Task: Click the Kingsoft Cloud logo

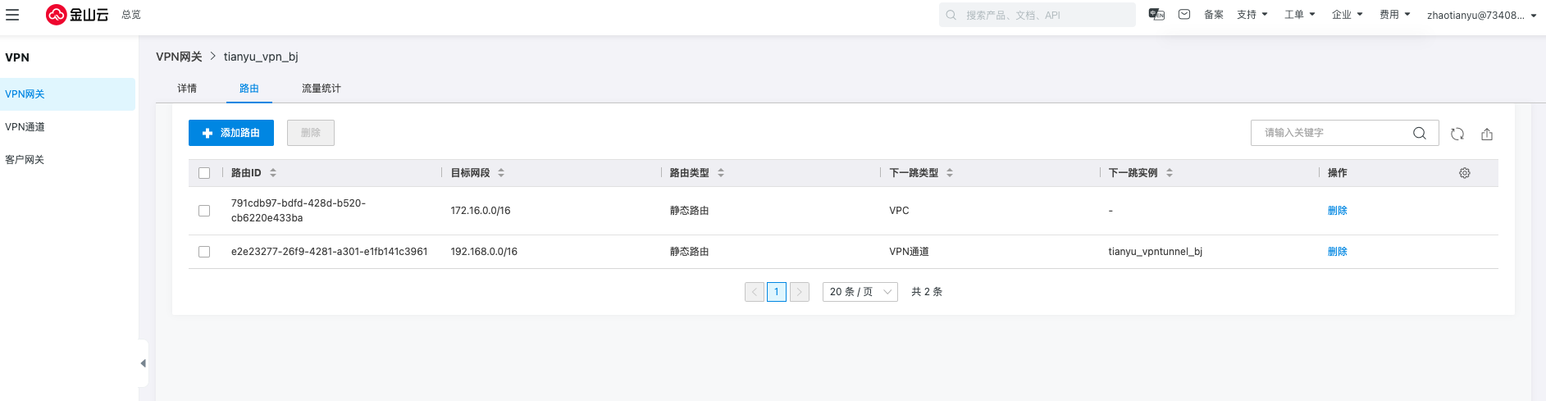Action: (x=77, y=15)
